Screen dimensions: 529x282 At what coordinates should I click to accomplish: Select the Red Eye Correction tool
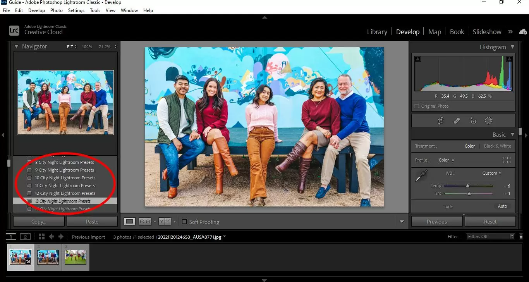pyautogui.click(x=473, y=121)
